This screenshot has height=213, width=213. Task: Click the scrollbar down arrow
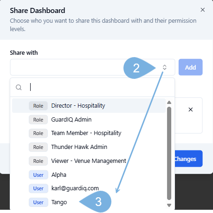click(x=169, y=205)
